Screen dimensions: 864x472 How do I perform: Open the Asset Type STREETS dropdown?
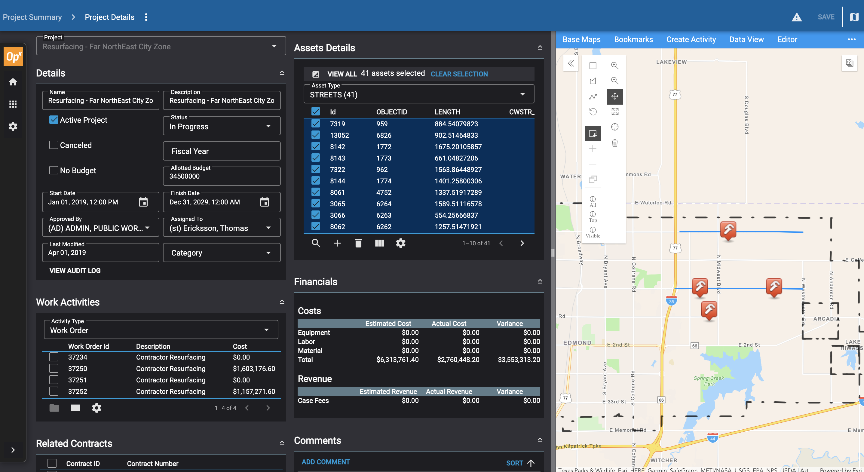pyautogui.click(x=418, y=95)
